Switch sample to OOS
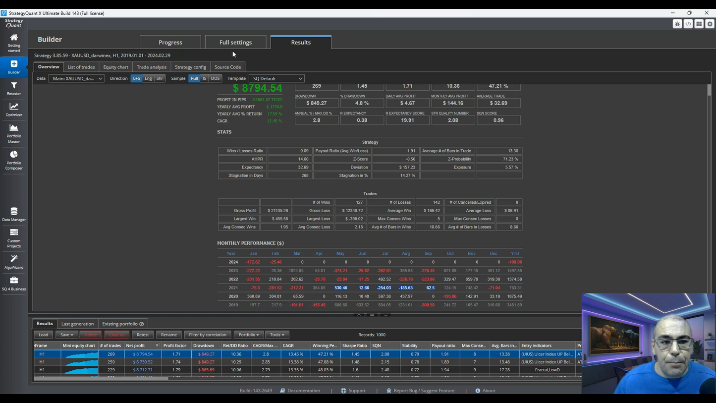This screenshot has width=716, height=403. (215, 78)
